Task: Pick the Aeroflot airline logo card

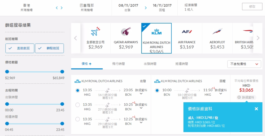Action: point(217,38)
